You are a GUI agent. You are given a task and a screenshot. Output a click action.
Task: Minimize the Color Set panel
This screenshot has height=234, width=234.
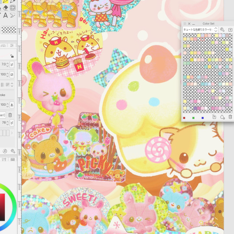point(194,24)
